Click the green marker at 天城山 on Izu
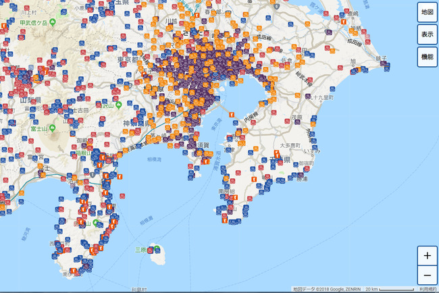 97,222
